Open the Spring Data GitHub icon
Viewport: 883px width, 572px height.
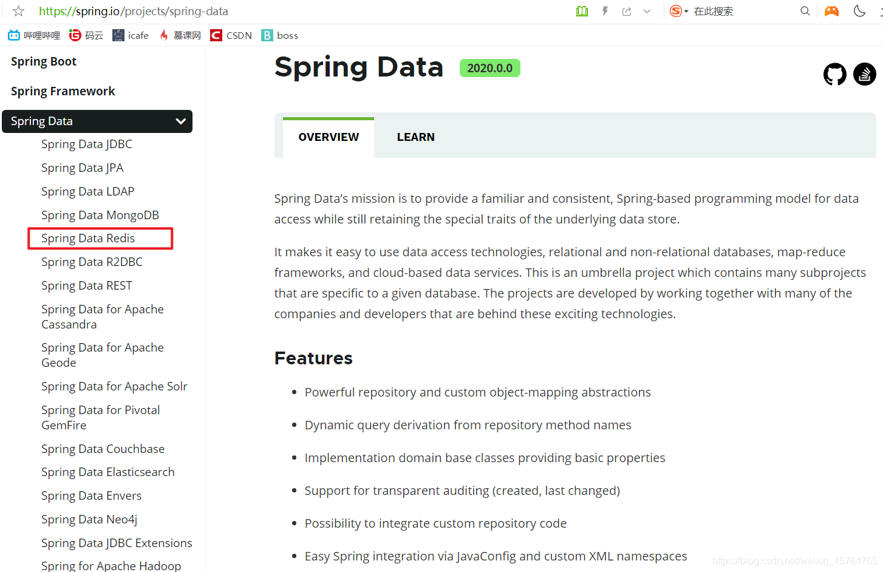(x=835, y=74)
